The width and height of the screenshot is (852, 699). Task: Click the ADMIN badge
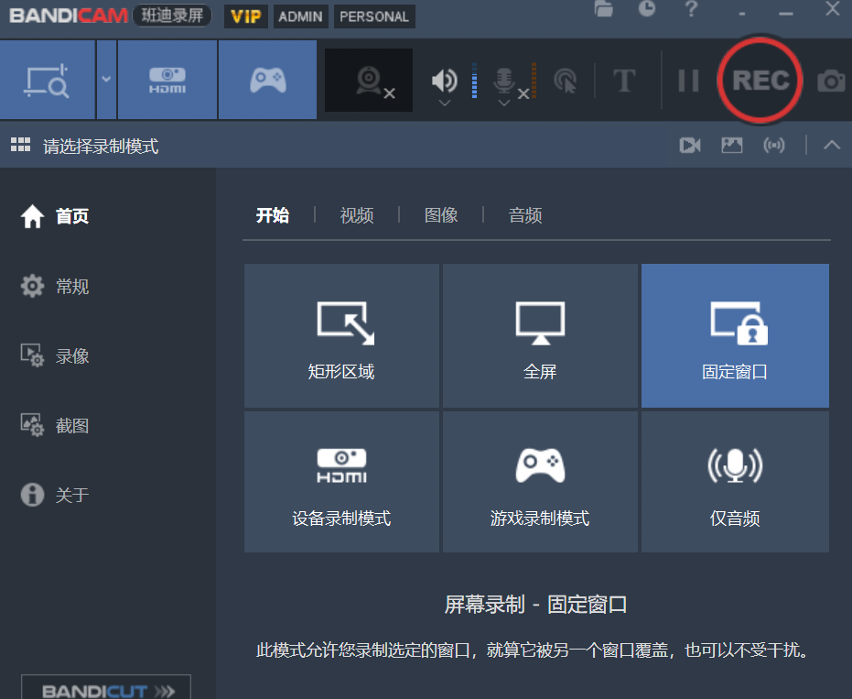pyautogui.click(x=300, y=16)
